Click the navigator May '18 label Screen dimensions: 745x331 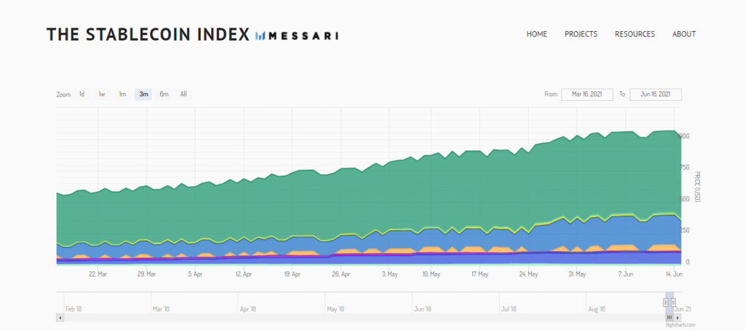335,308
